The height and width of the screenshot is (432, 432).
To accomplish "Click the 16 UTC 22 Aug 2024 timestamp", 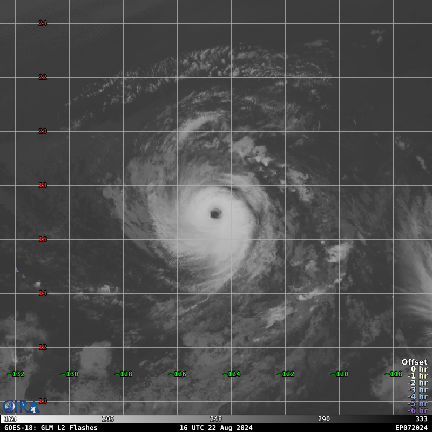I will pyautogui.click(x=216, y=428).
